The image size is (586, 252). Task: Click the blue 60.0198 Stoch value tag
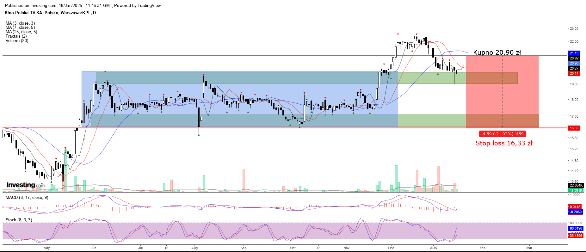tap(576, 228)
